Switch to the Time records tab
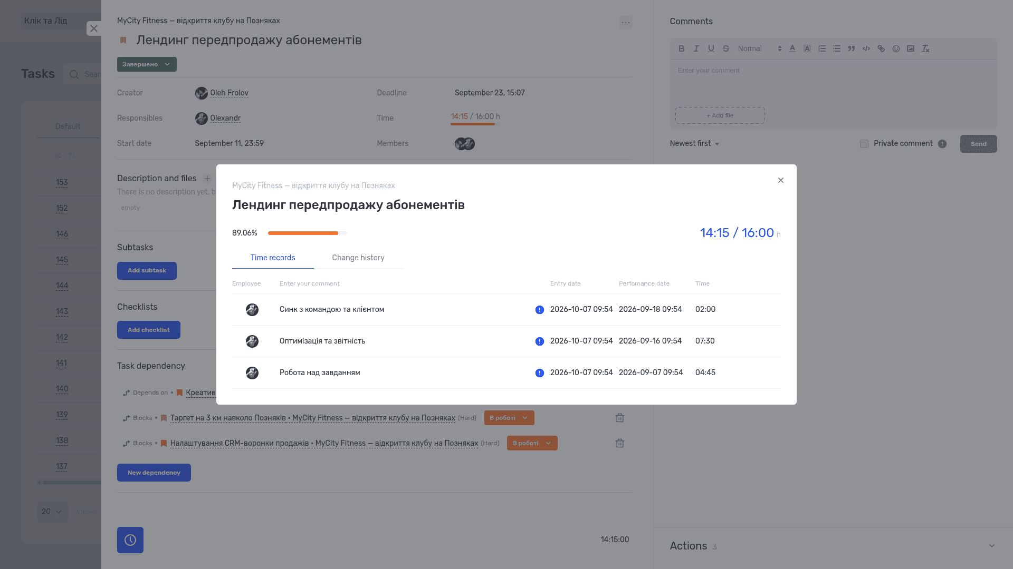The image size is (1013, 569). coord(273,258)
